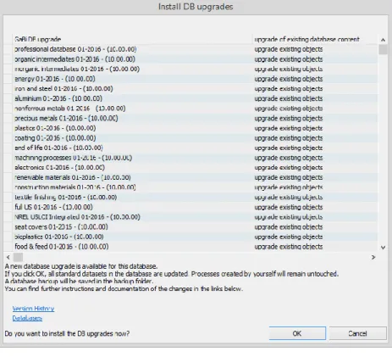Image resolution: width=392 pixels, height=357 pixels.
Task: Click 'upgrade existing objects' in the aluminium row
Action: click(x=289, y=98)
